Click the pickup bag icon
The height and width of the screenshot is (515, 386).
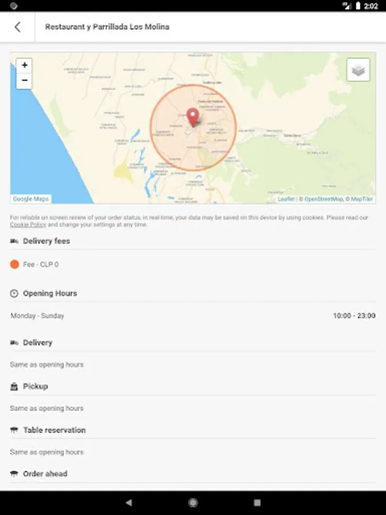(14, 387)
